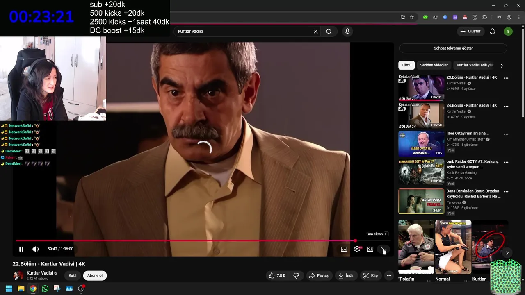Open the red stacked extension icon
This screenshot has width=525, height=295.
point(465,17)
